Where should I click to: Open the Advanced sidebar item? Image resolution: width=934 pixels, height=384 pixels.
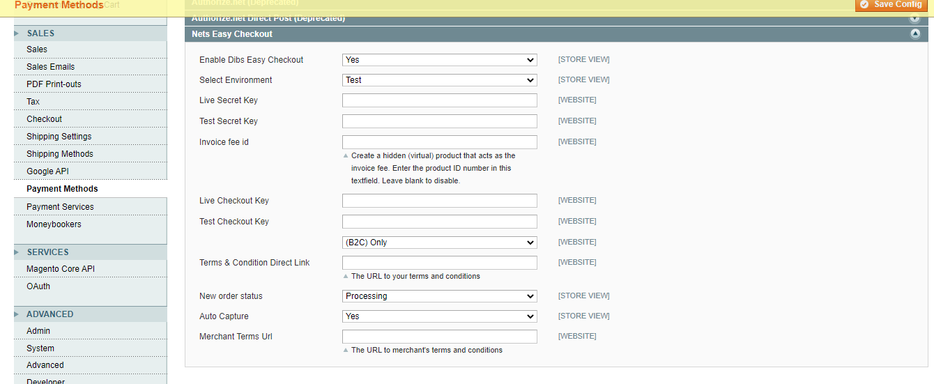click(91, 365)
